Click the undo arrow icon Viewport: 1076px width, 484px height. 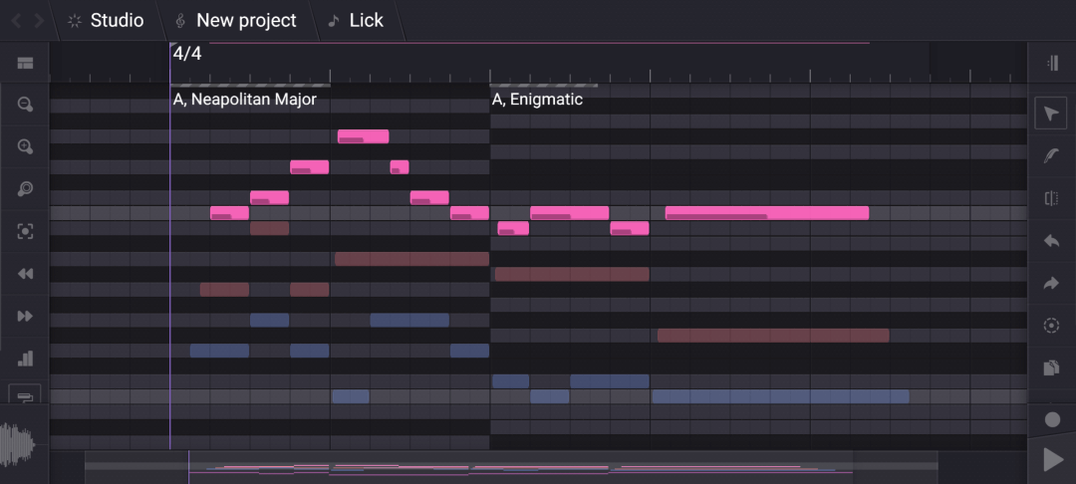point(1051,241)
